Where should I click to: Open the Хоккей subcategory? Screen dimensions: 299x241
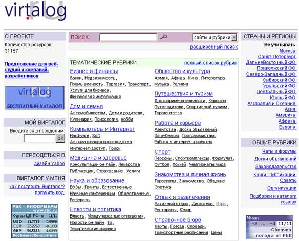click(179, 164)
